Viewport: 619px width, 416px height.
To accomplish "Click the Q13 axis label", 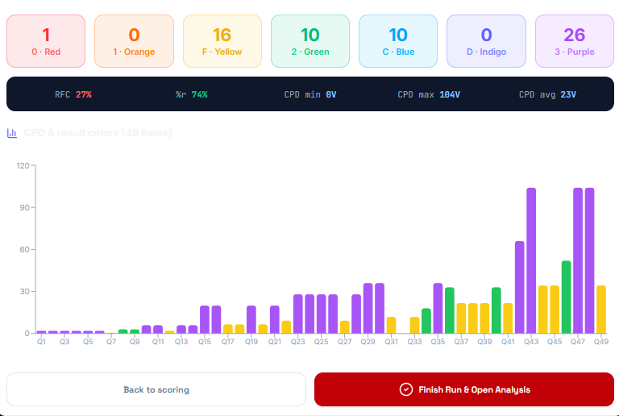I will tap(181, 342).
